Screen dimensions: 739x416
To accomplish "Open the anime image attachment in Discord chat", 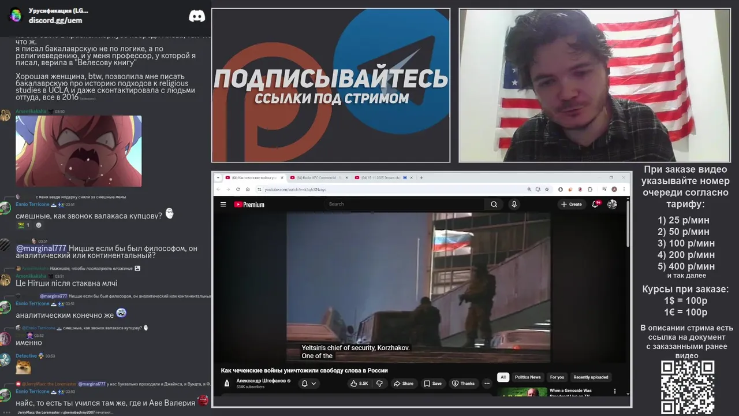I will click(79, 151).
